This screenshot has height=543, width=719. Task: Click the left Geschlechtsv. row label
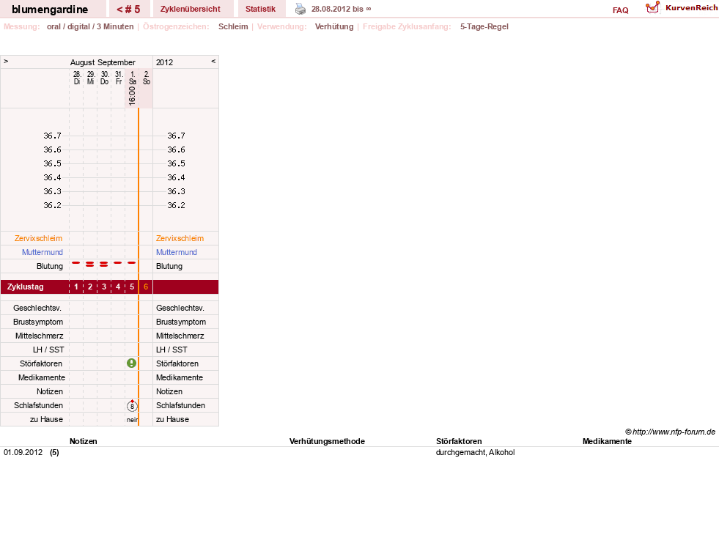tap(37, 309)
